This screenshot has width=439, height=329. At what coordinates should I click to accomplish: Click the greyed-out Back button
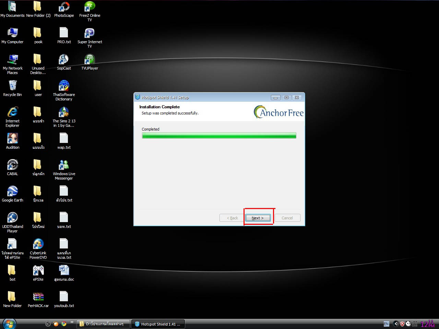(232, 218)
